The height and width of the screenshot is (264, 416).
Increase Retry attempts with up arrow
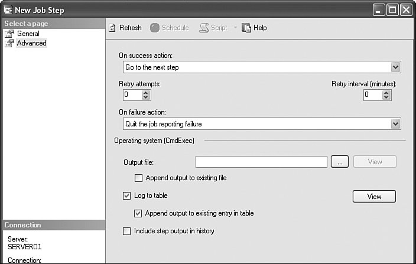(x=145, y=93)
